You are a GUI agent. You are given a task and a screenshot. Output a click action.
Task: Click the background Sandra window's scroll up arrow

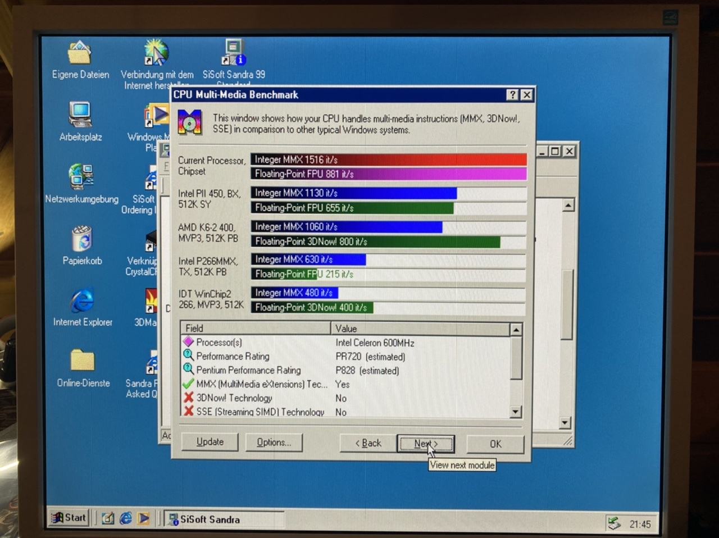pyautogui.click(x=568, y=206)
